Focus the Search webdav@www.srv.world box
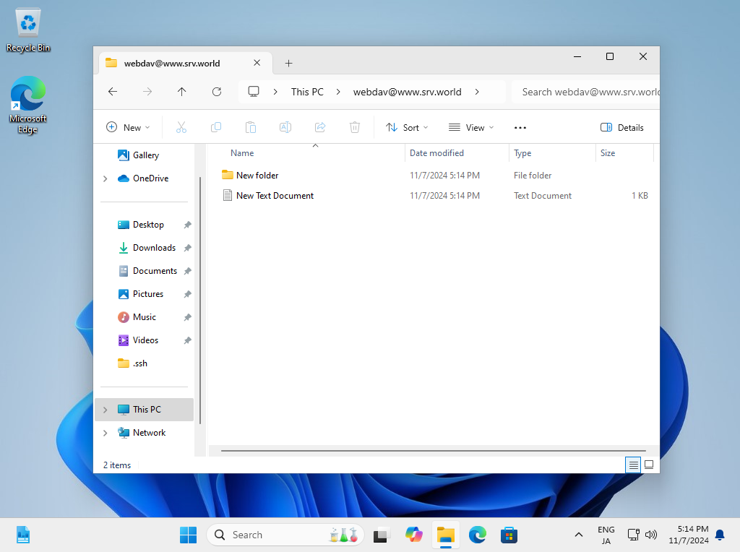Image resolution: width=740 pixels, height=552 pixels. 585,92
